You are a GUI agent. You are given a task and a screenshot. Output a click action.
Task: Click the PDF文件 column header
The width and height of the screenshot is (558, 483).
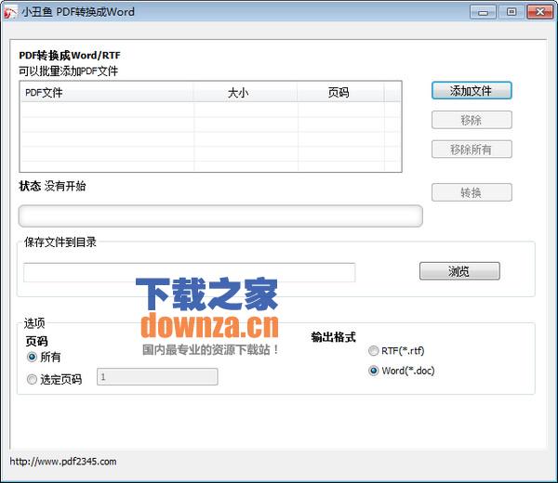point(107,93)
